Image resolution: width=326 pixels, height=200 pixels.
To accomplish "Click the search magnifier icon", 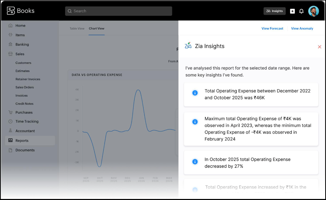I will click(x=70, y=11).
